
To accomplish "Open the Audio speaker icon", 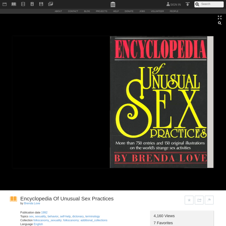I will [32, 4].
